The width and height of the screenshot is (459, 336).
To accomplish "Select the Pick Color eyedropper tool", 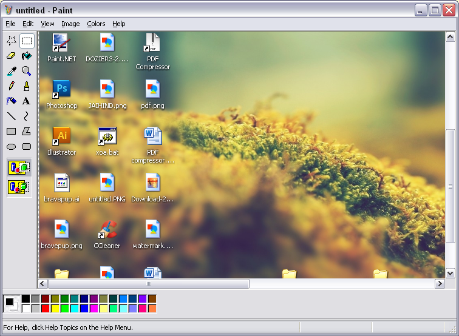I will tap(11, 71).
